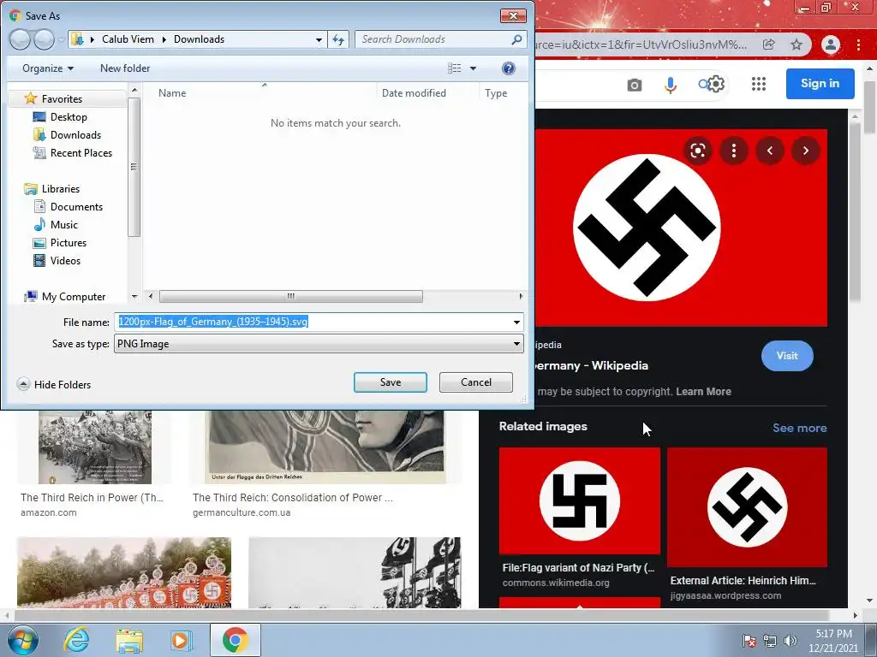Screen dimensions: 877x657
Task: Click the refresh button beside the address path
Action: click(x=338, y=39)
